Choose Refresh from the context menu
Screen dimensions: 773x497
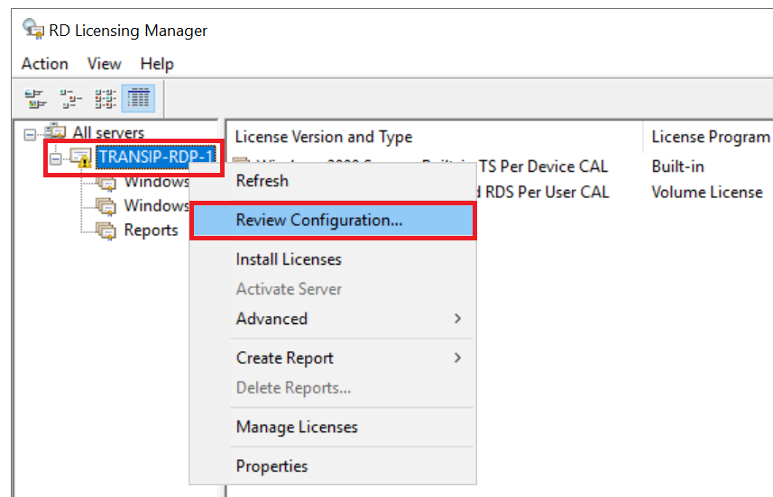(x=333, y=181)
